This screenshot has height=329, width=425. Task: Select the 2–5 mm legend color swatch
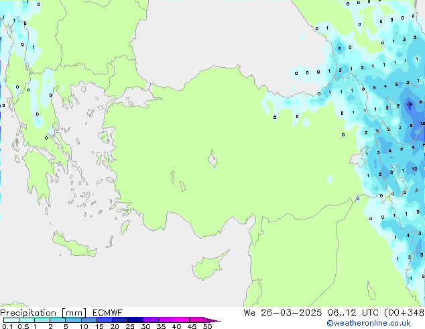(x=58, y=320)
